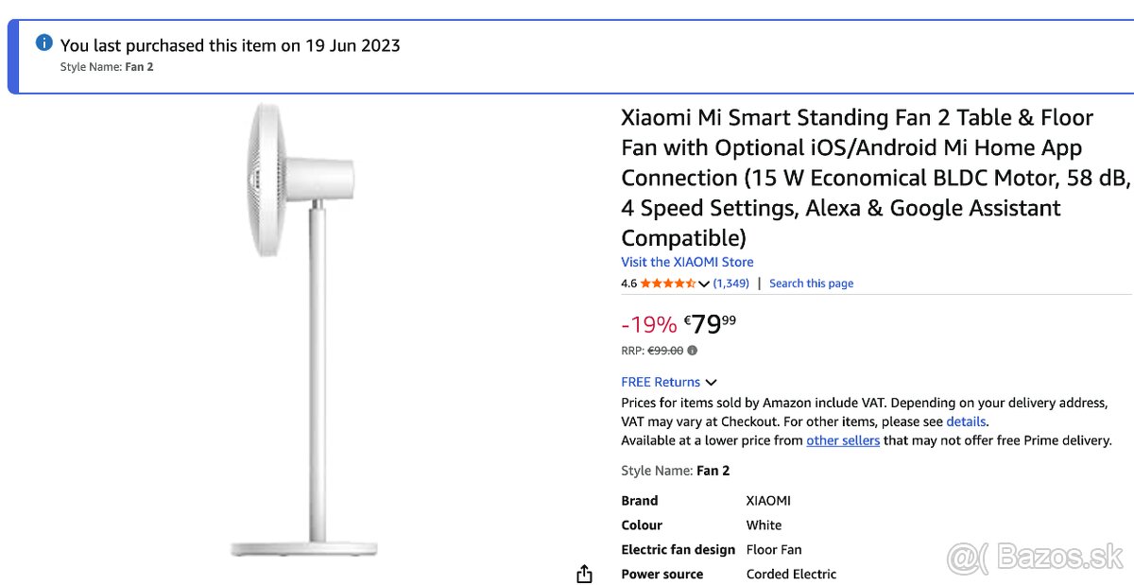1134x585 pixels.
Task: Collapse the FREE Returns chevron
Action: pyautogui.click(x=712, y=382)
